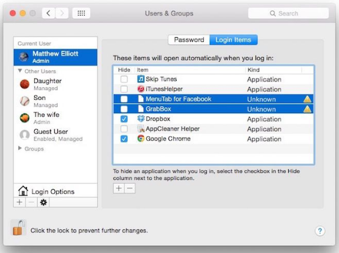The image size is (339, 253).
Task: Open the gear actions menu under the user list
Action: (x=43, y=202)
